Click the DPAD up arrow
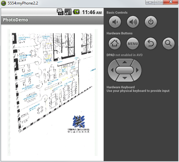This screenshot has width=179, height=162. pos(125,62)
